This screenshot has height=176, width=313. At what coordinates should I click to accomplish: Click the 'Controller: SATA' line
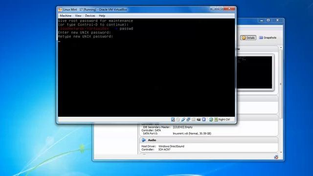pyautogui.click(x=151, y=131)
